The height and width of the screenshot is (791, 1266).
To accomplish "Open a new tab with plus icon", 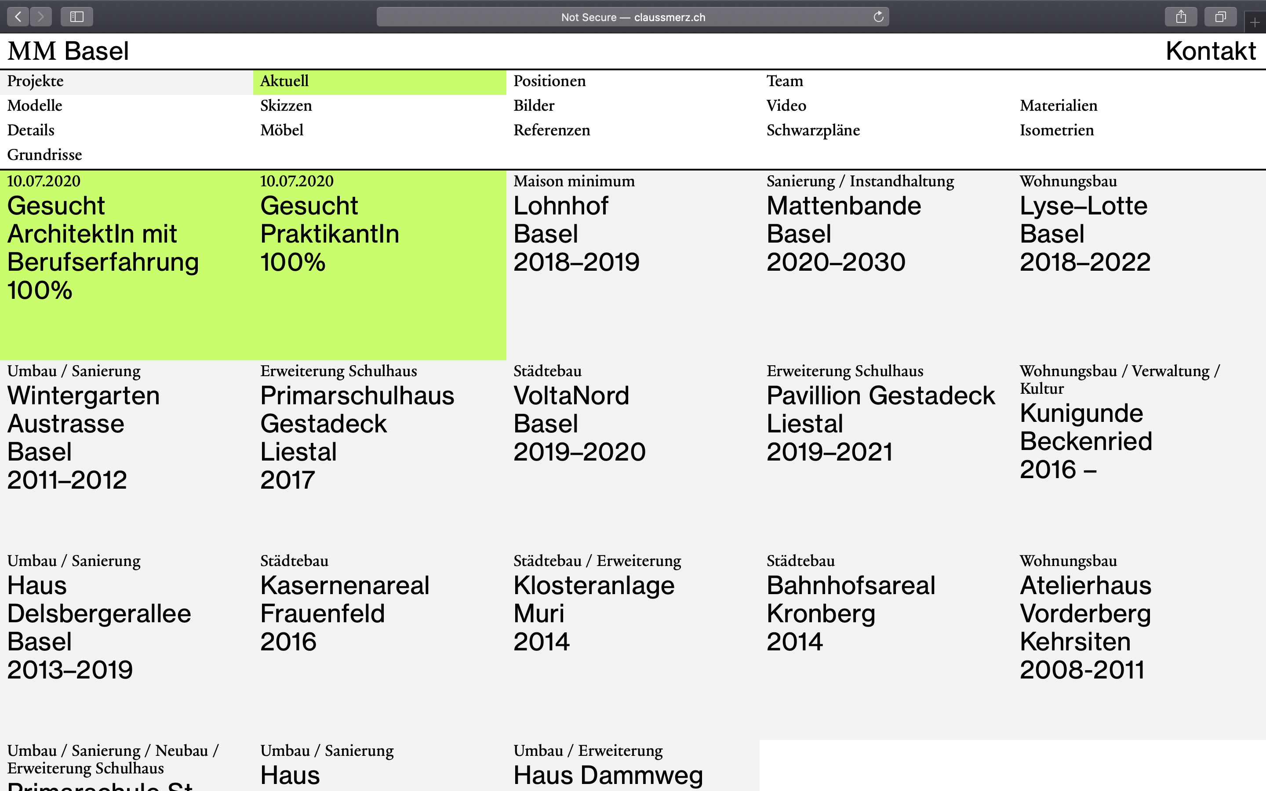I will point(1255,22).
